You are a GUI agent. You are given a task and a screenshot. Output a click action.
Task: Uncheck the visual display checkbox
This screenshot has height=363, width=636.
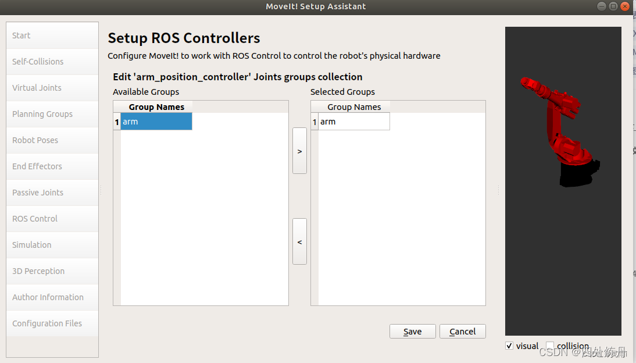pyautogui.click(x=509, y=346)
